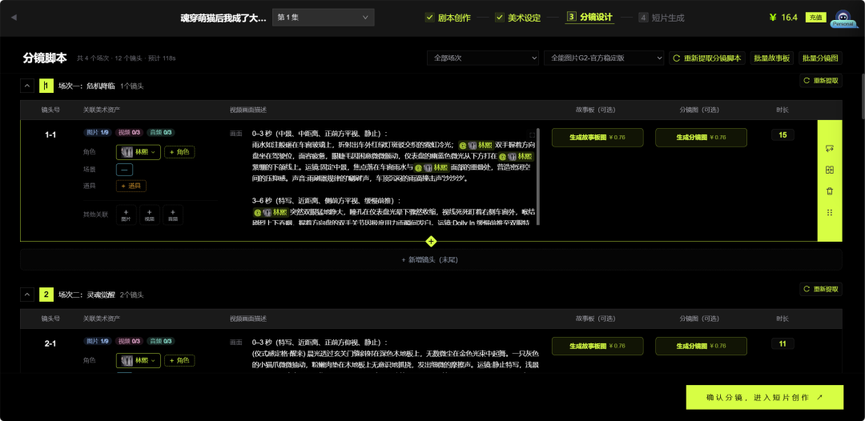865x421 pixels.
Task: Click the 充值 recharge button
Action: click(x=815, y=18)
